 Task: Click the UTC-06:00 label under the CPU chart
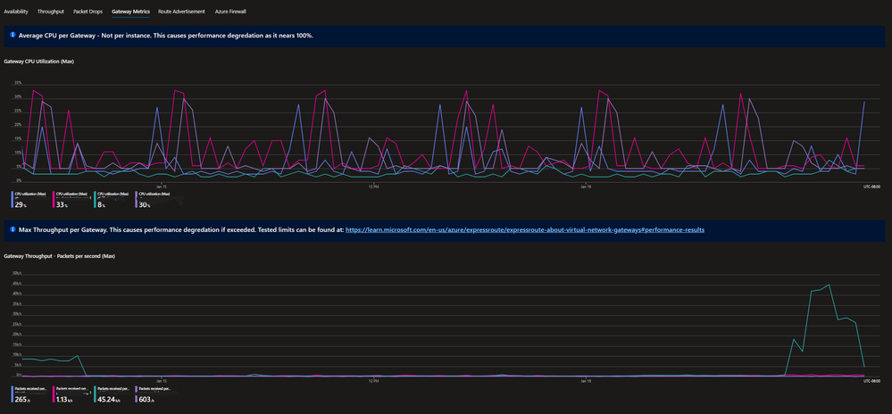point(872,186)
